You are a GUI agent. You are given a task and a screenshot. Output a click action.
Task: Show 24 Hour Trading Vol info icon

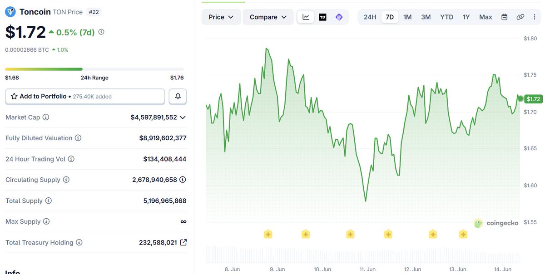pos(71,159)
